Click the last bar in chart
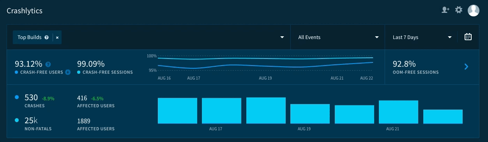This screenshot has height=142, width=488. (443, 117)
